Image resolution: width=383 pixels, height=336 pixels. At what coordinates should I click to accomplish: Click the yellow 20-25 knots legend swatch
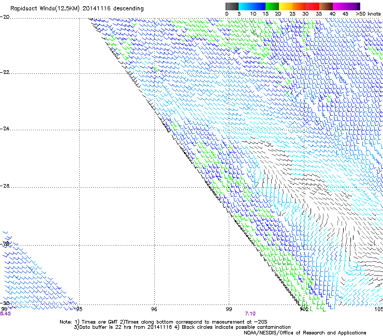point(286,6)
